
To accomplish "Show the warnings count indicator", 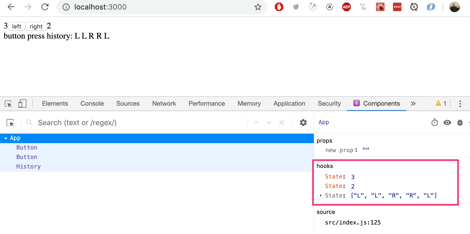I will (x=441, y=103).
